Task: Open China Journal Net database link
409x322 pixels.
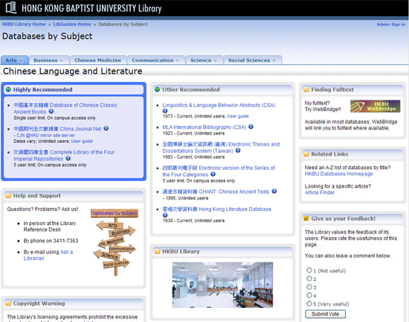Action: pos(57,129)
